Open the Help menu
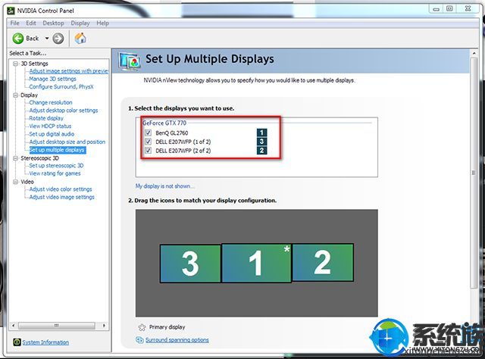 (103, 23)
